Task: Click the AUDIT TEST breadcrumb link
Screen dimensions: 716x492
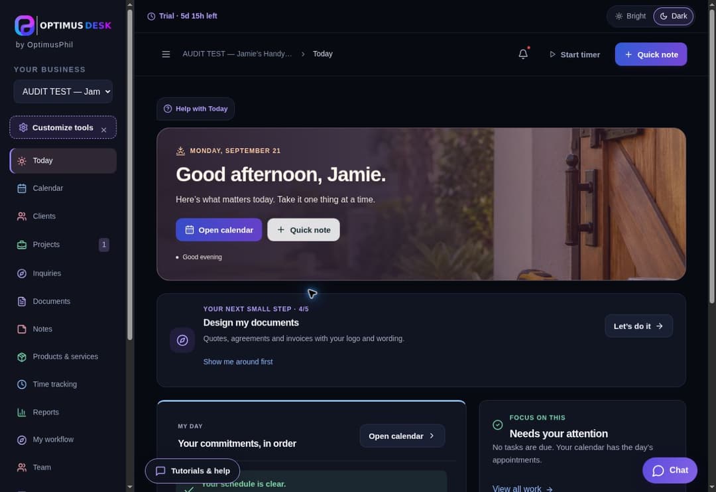Action: [x=237, y=54]
